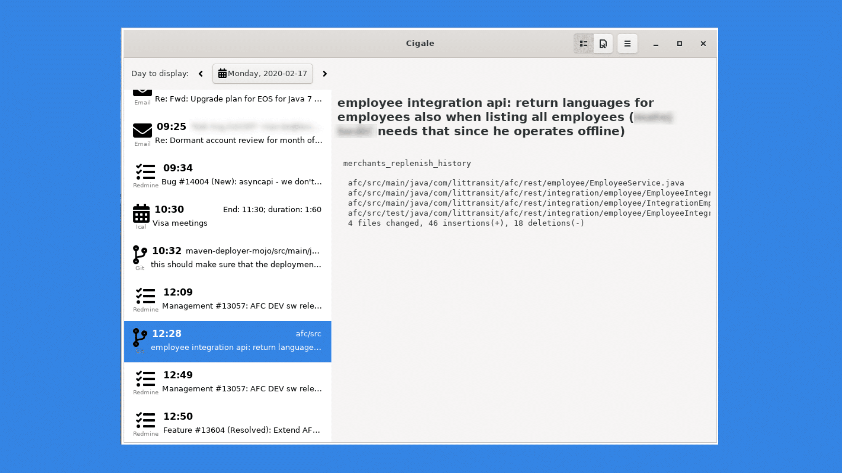
Task: Click the Ical calendar icon at 10:30
Action: [141, 214]
